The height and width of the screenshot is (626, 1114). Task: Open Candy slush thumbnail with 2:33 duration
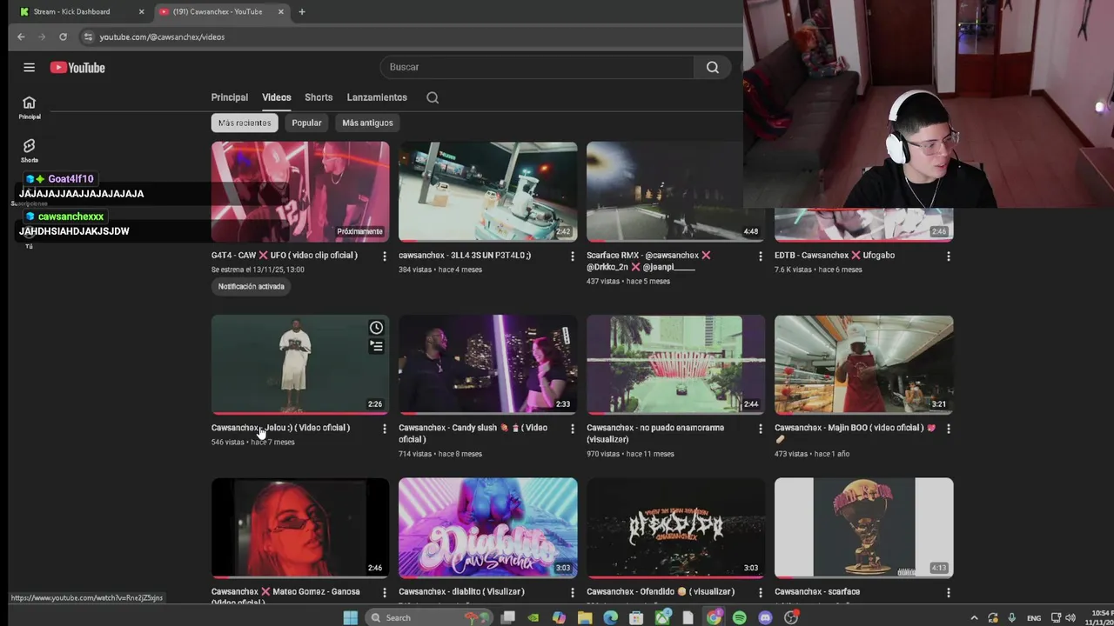pyautogui.click(x=487, y=364)
